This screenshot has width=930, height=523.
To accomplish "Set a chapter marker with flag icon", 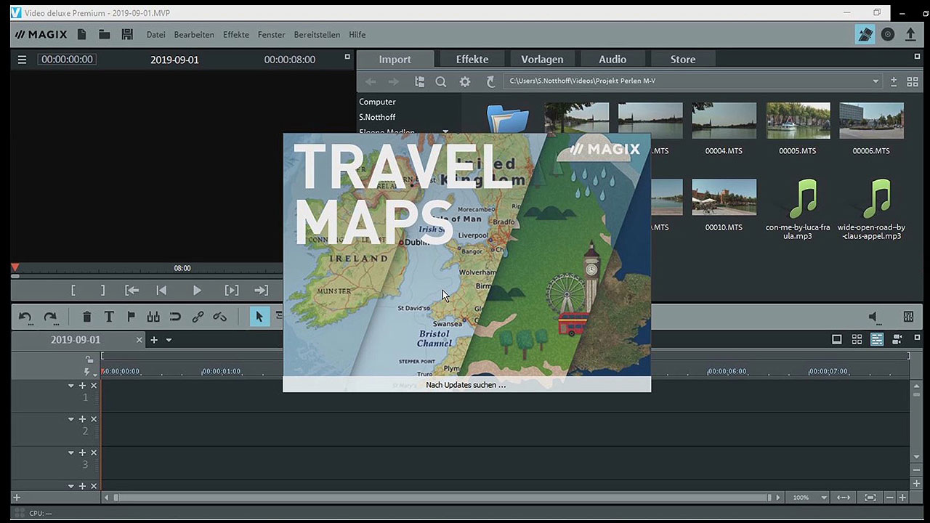I will (x=131, y=317).
